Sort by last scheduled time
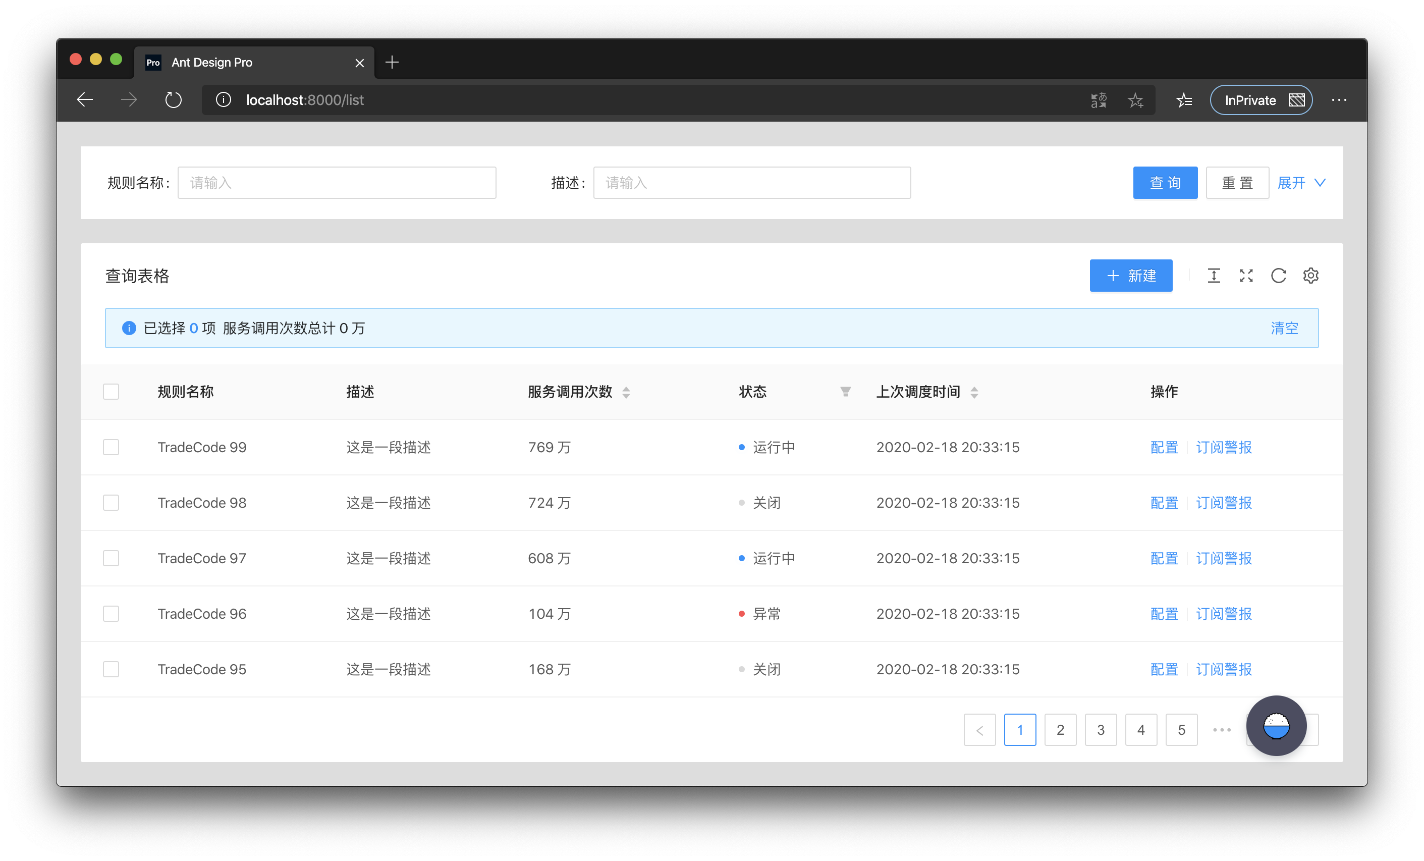The image size is (1424, 861). [x=974, y=392]
